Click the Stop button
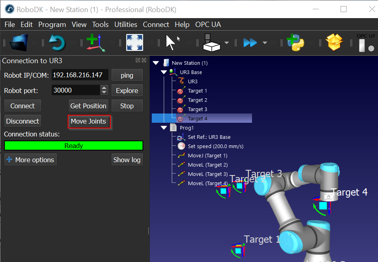The height and width of the screenshot is (262, 378). click(127, 106)
